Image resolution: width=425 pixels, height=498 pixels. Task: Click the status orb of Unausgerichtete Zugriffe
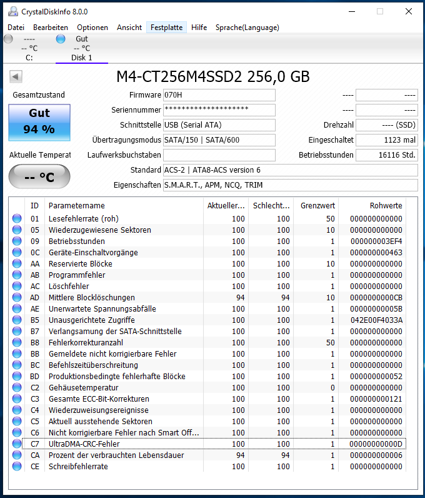point(17,320)
